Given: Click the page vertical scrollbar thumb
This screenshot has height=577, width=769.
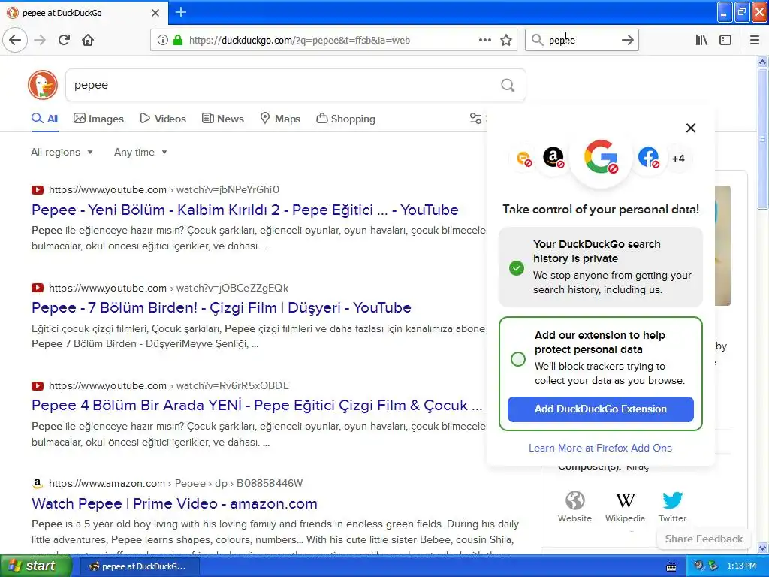Looking at the screenshot, I should tap(763, 139).
